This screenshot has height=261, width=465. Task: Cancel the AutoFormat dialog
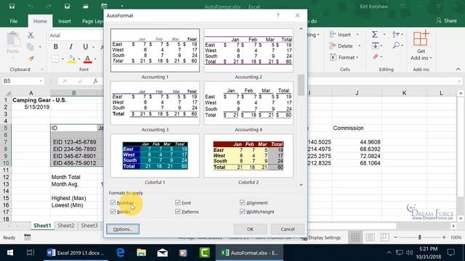pyautogui.click(x=288, y=229)
